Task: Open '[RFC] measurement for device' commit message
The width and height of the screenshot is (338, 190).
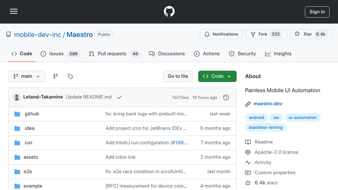Action: tap(146, 186)
